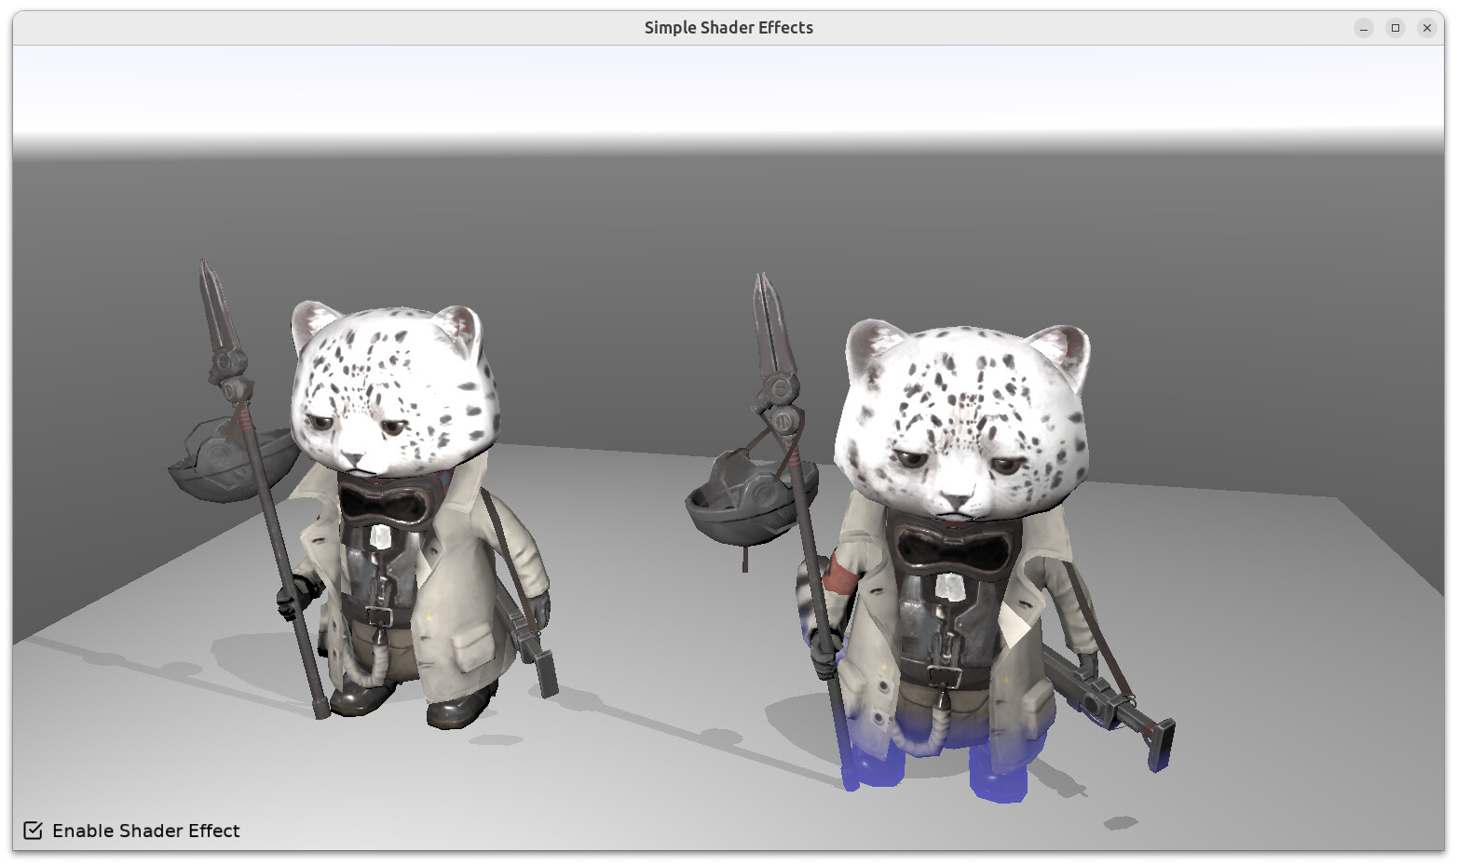Toggle the Enable Shader Effect checkbox
The height and width of the screenshot is (866, 1457).
point(33,831)
